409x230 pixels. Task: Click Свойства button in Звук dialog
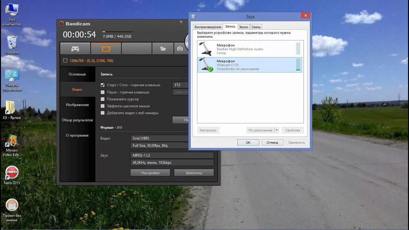(x=293, y=130)
